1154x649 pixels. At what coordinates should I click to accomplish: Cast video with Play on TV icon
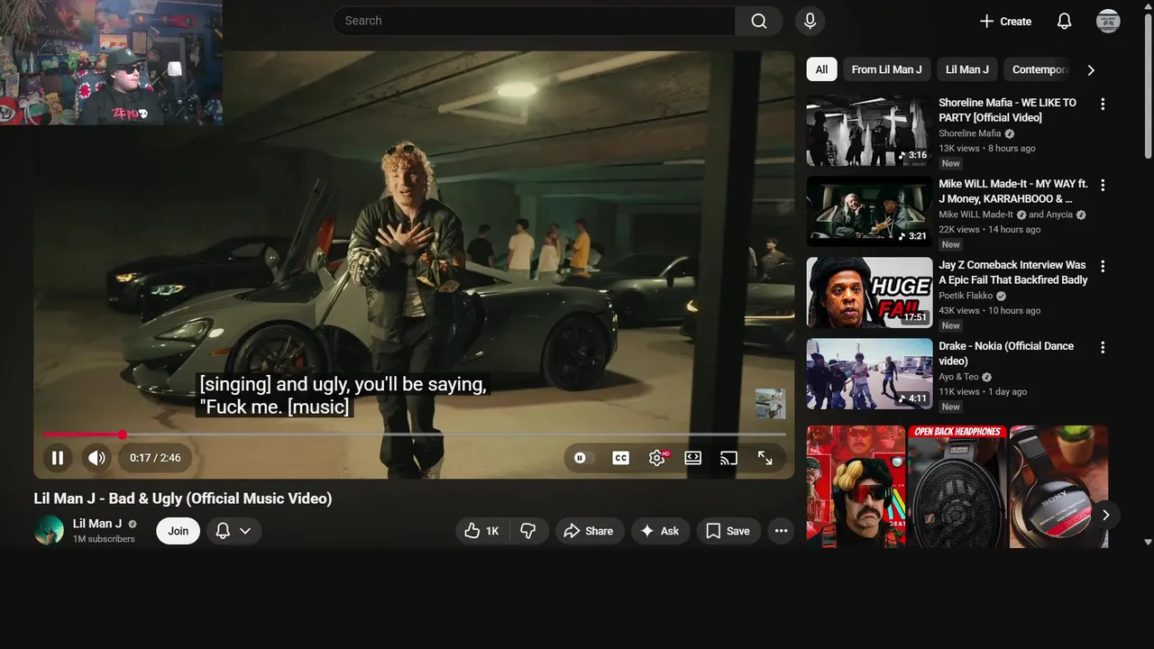728,458
